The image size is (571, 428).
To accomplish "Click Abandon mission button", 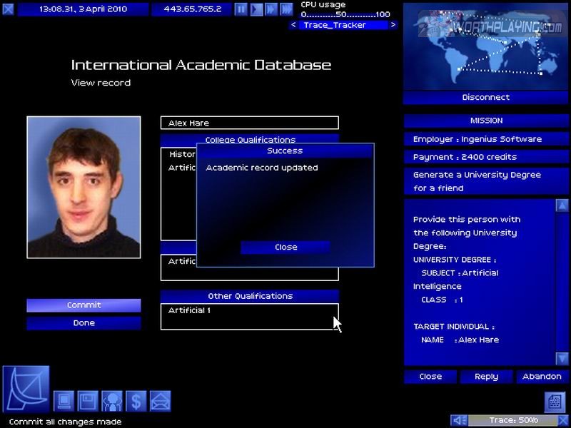I will pyautogui.click(x=542, y=376).
